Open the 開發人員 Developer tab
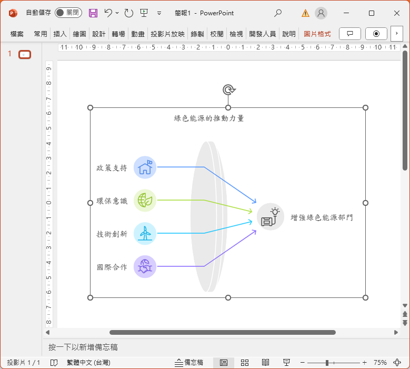The height and width of the screenshot is (369, 410). [263, 34]
